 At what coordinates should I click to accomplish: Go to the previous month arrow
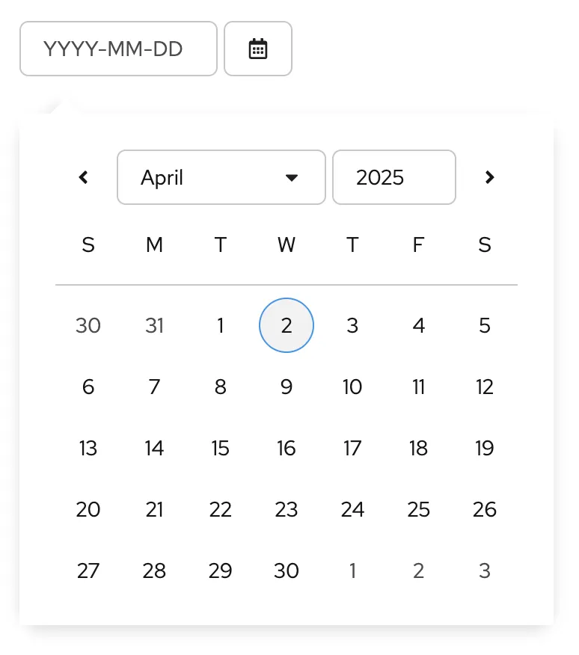point(84,177)
